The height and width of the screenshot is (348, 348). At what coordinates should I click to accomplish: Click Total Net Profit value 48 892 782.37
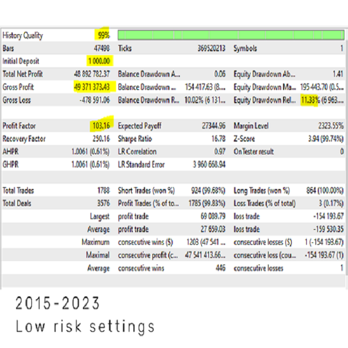pyautogui.click(x=92, y=74)
